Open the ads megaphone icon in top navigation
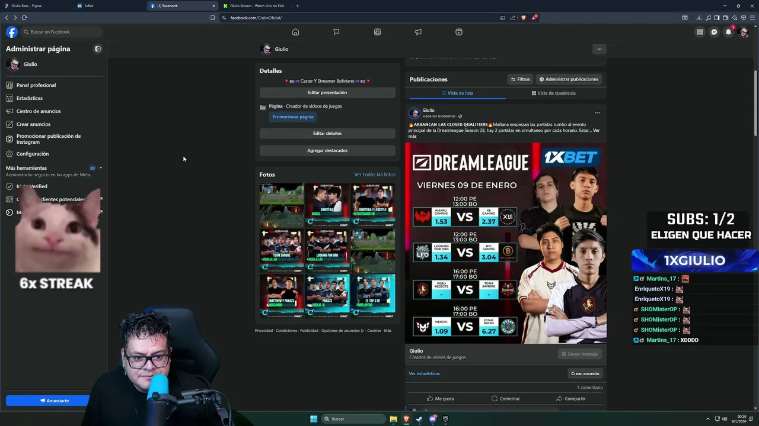 418,32
